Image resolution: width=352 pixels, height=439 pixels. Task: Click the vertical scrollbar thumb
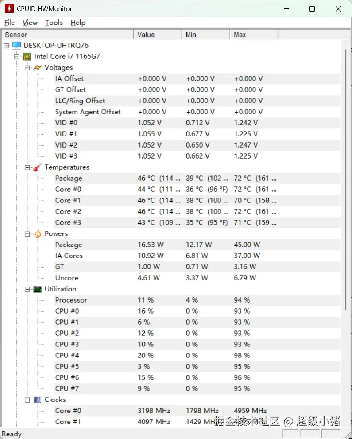tap(346, 177)
